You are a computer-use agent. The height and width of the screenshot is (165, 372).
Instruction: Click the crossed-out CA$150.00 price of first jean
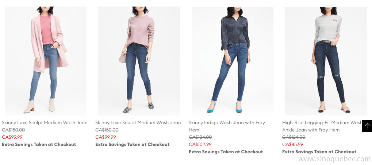point(13,130)
